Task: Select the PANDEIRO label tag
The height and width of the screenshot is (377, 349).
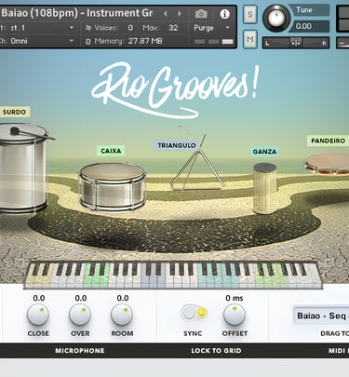Action: 328,141
